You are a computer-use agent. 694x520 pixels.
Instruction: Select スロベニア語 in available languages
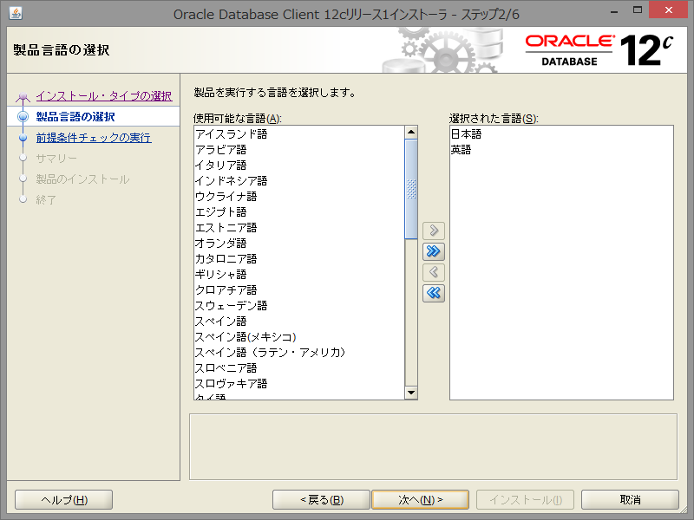pos(299,368)
